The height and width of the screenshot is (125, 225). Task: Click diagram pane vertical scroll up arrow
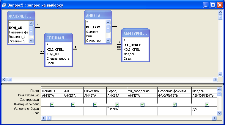pyautogui.click(x=220, y=12)
